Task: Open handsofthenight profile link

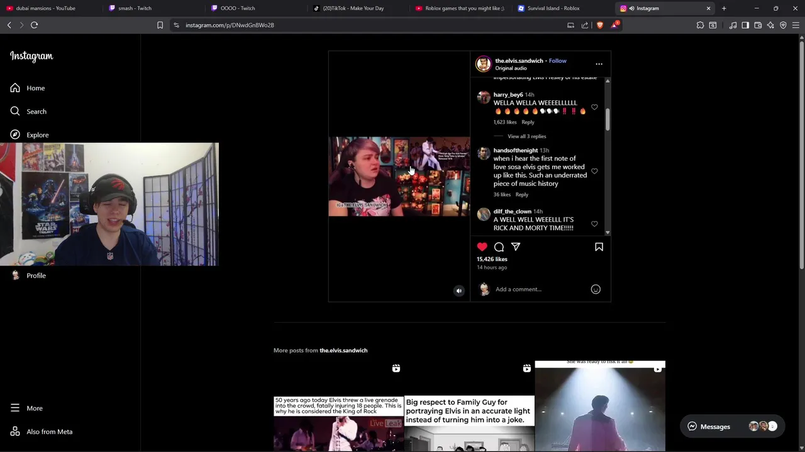Action: tap(516, 151)
